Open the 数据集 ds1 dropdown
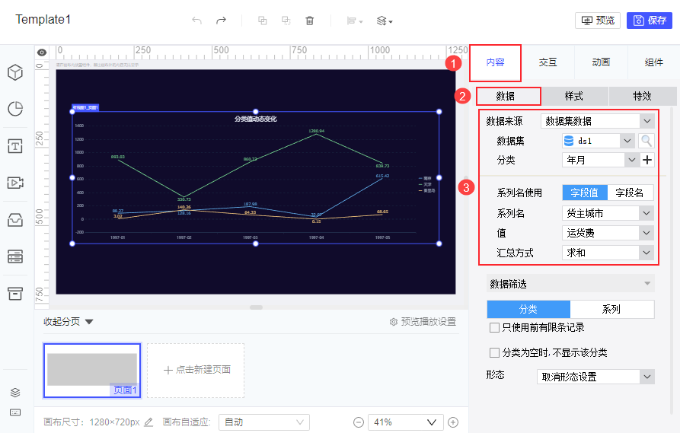The height and width of the screenshot is (433, 680). [x=598, y=141]
